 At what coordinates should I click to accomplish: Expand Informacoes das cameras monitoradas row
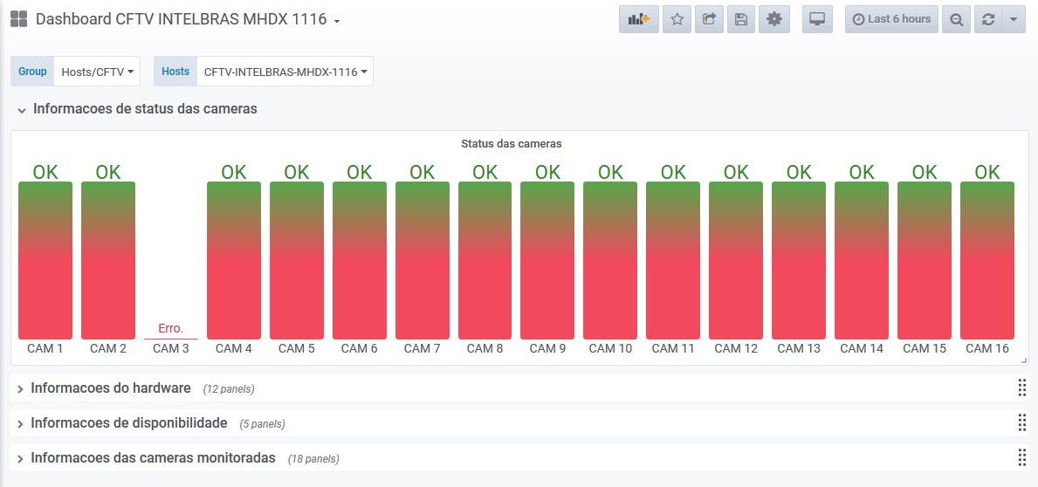pos(153,458)
